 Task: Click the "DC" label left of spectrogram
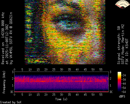tap(12, 92)
